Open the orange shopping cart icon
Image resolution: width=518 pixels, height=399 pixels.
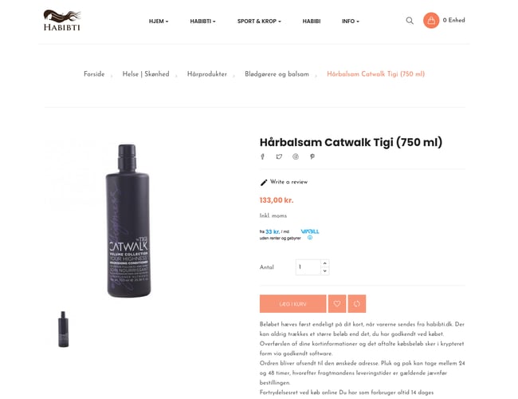coord(431,21)
